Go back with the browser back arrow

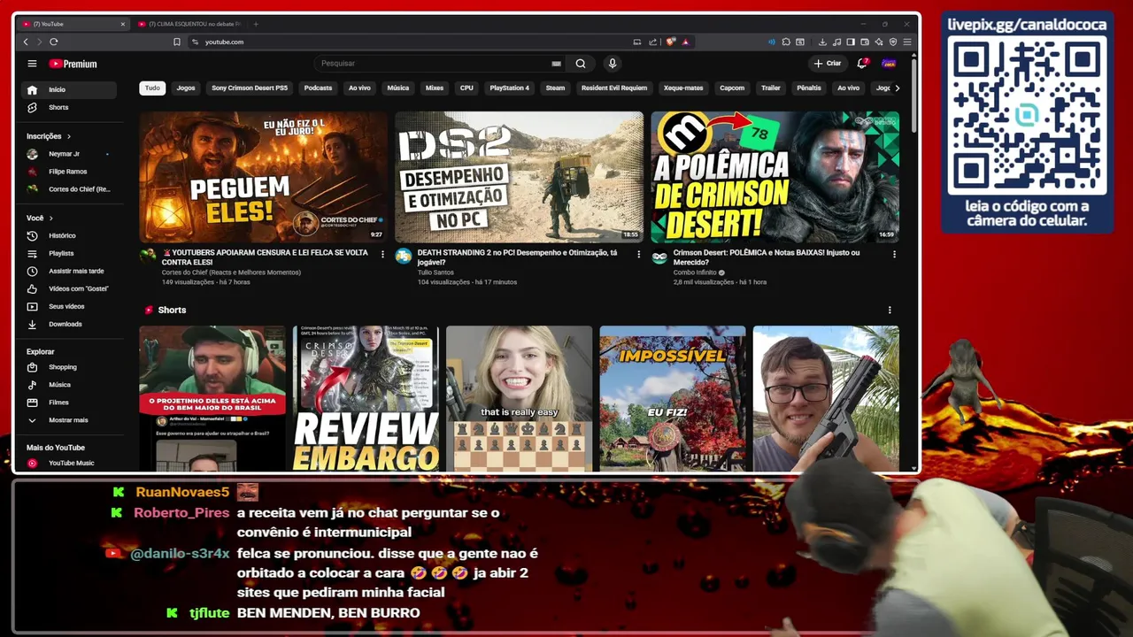click(x=26, y=42)
